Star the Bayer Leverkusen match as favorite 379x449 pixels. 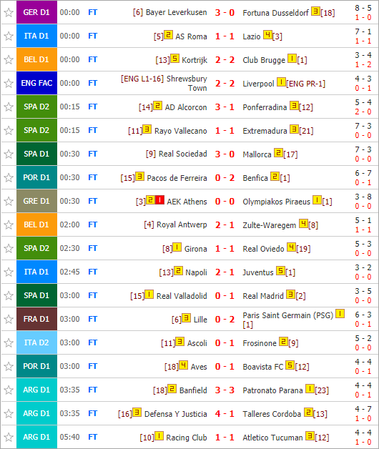tap(9, 12)
